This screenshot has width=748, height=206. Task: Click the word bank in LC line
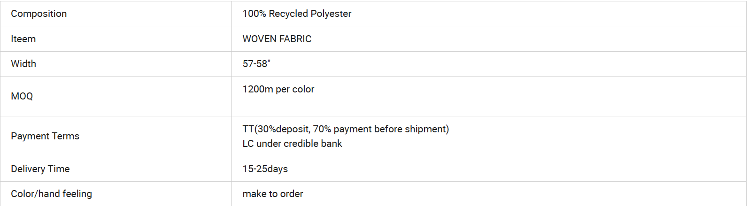pyautogui.click(x=332, y=144)
